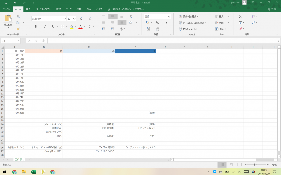The height and width of the screenshot is (175, 281).
Task: Click the Merge and Center icon
Action: pyautogui.click(x=131, y=23)
